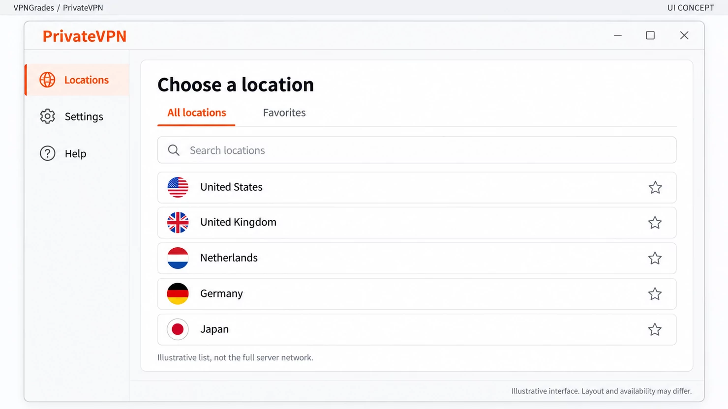The height and width of the screenshot is (409, 728).
Task: Click the Help sidebar label
Action: [x=75, y=153]
